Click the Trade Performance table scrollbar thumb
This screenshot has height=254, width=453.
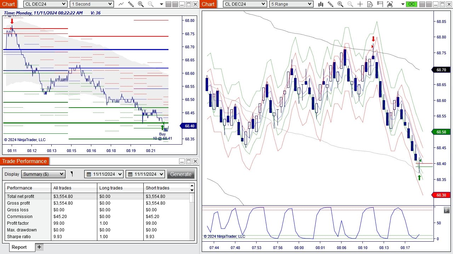(x=192, y=198)
